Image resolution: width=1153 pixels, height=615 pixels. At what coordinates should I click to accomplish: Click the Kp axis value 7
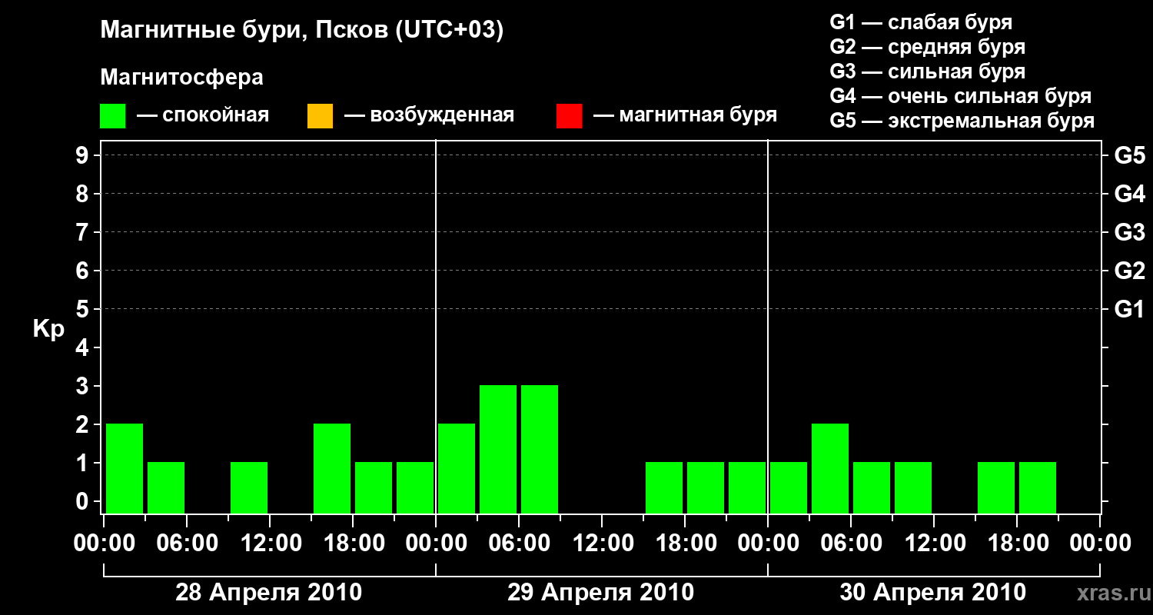[84, 232]
